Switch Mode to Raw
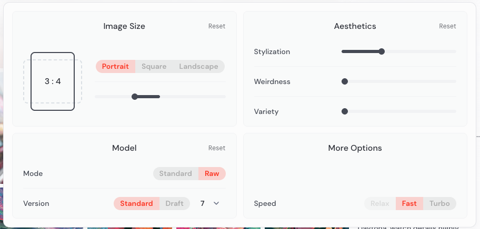Screen dimensions: 480x229 [x=212, y=174]
